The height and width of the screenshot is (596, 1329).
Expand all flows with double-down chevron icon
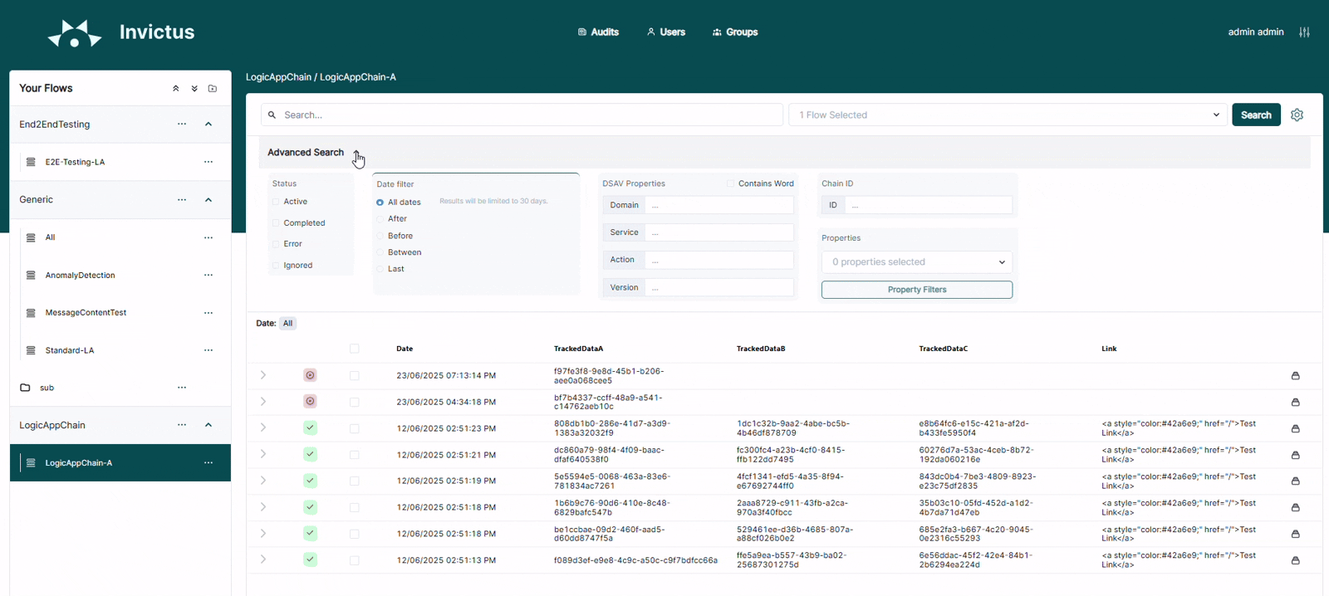click(x=194, y=89)
